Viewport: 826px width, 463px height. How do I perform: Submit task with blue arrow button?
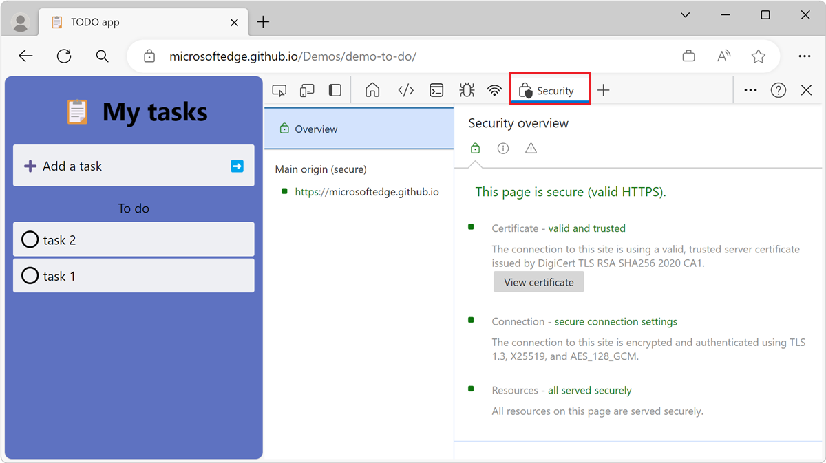(237, 166)
